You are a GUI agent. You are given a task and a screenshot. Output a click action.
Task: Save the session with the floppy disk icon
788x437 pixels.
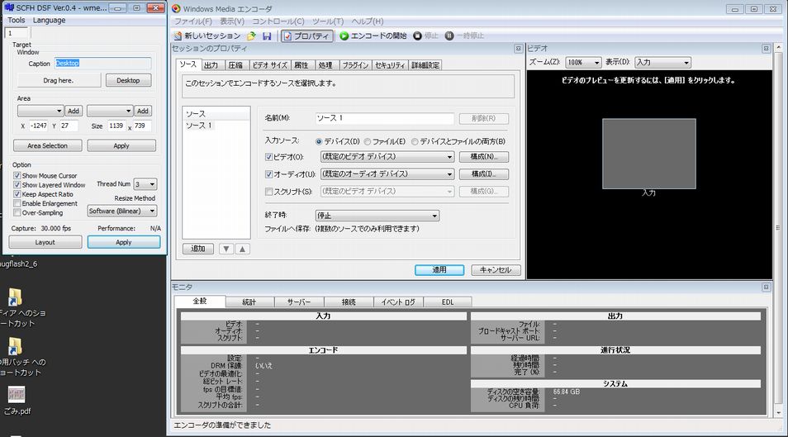click(267, 36)
